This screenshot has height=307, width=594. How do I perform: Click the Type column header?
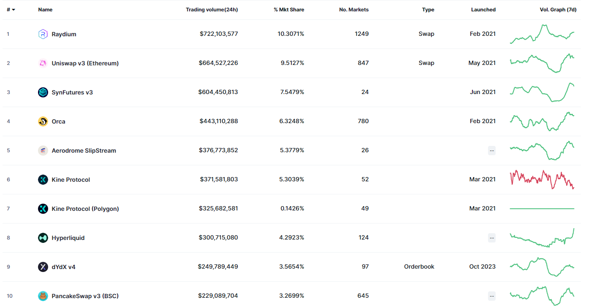(x=428, y=10)
